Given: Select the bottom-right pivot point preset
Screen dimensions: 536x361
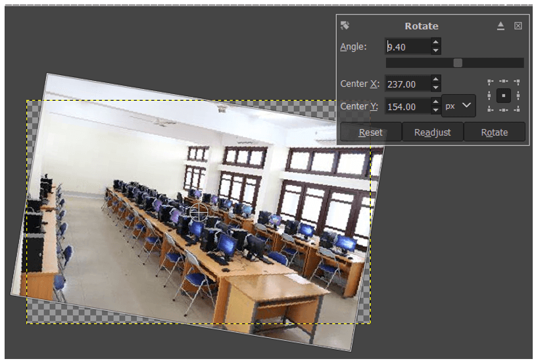Looking at the screenshot, I should coord(517,109).
